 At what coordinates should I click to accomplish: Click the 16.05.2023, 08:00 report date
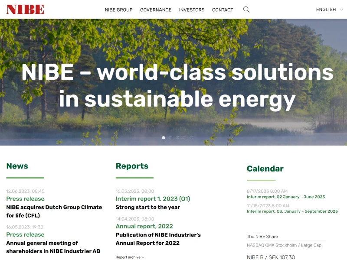point(135,191)
